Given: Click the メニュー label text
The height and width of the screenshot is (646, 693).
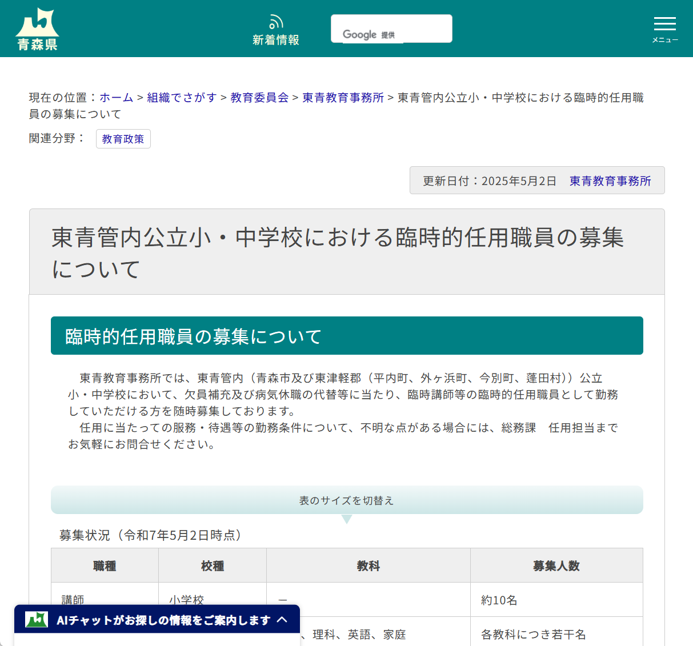Looking at the screenshot, I should (664, 39).
